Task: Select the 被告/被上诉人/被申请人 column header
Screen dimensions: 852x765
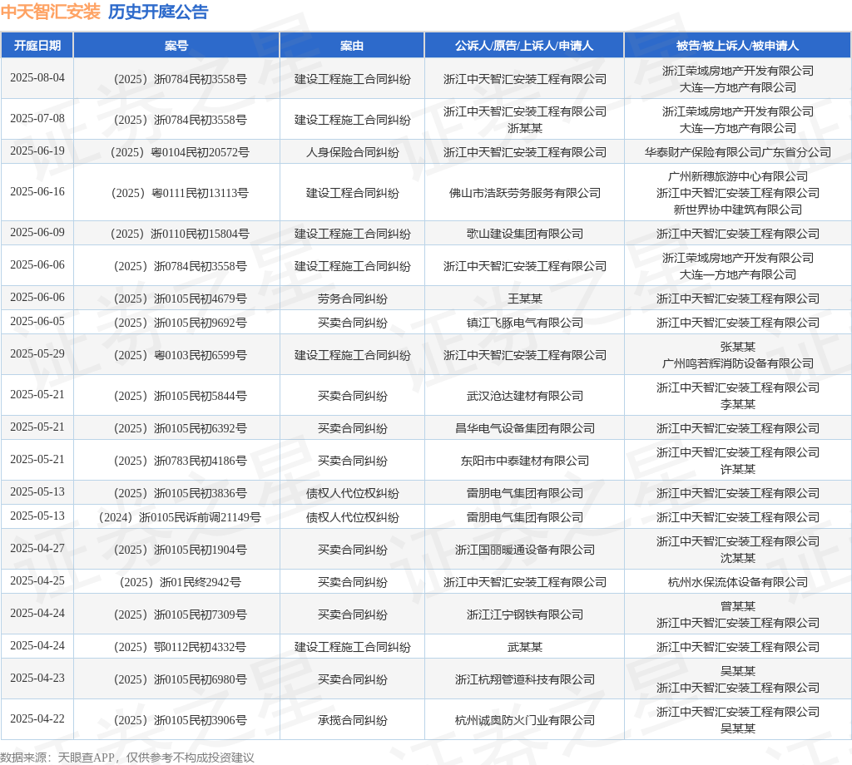Action: pyautogui.click(x=737, y=46)
